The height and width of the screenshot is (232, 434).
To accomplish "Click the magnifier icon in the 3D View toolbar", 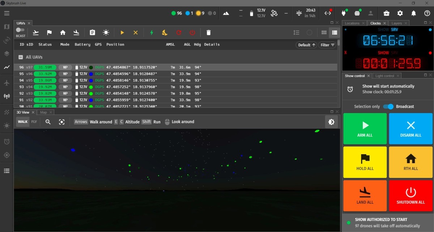I will coord(48,122).
